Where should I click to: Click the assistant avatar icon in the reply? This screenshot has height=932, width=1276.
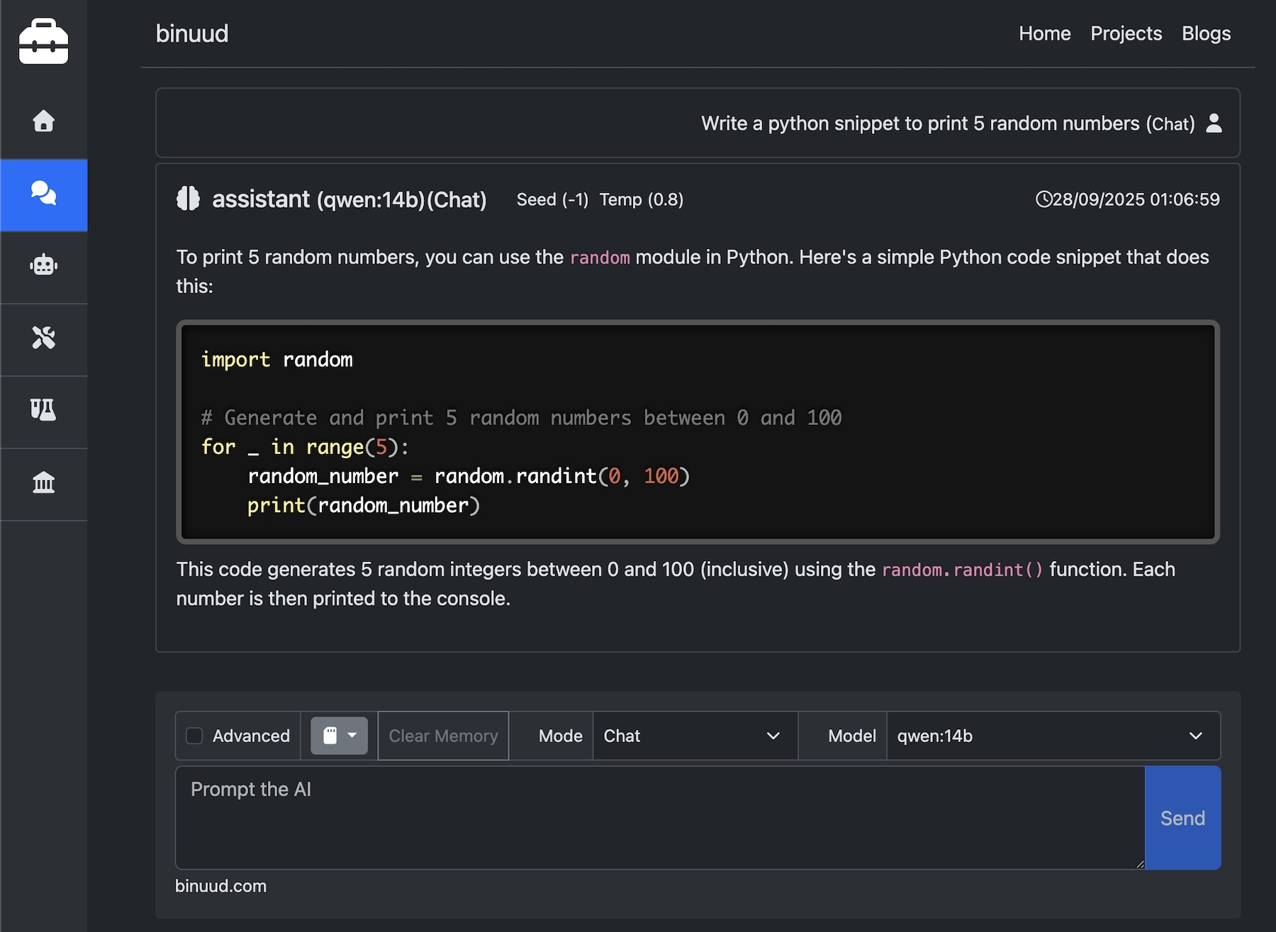187,199
